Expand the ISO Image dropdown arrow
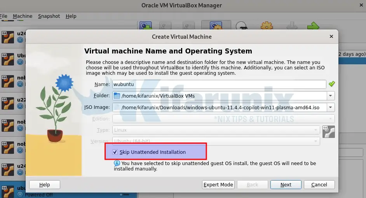Image resolution: width=366 pixels, height=198 pixels. click(x=331, y=107)
